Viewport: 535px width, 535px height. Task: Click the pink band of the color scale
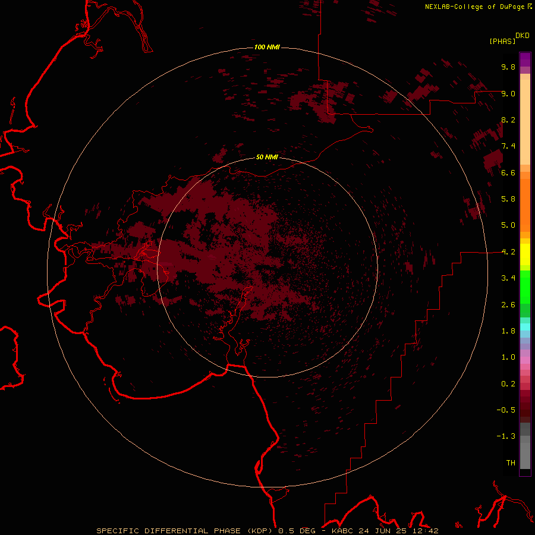(x=525, y=360)
